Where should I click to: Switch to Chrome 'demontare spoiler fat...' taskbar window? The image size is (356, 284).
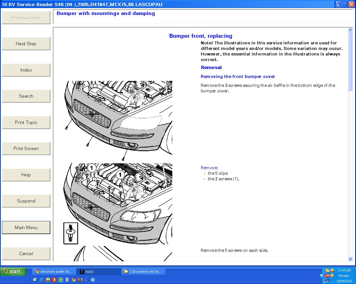pyautogui.click(x=54, y=272)
